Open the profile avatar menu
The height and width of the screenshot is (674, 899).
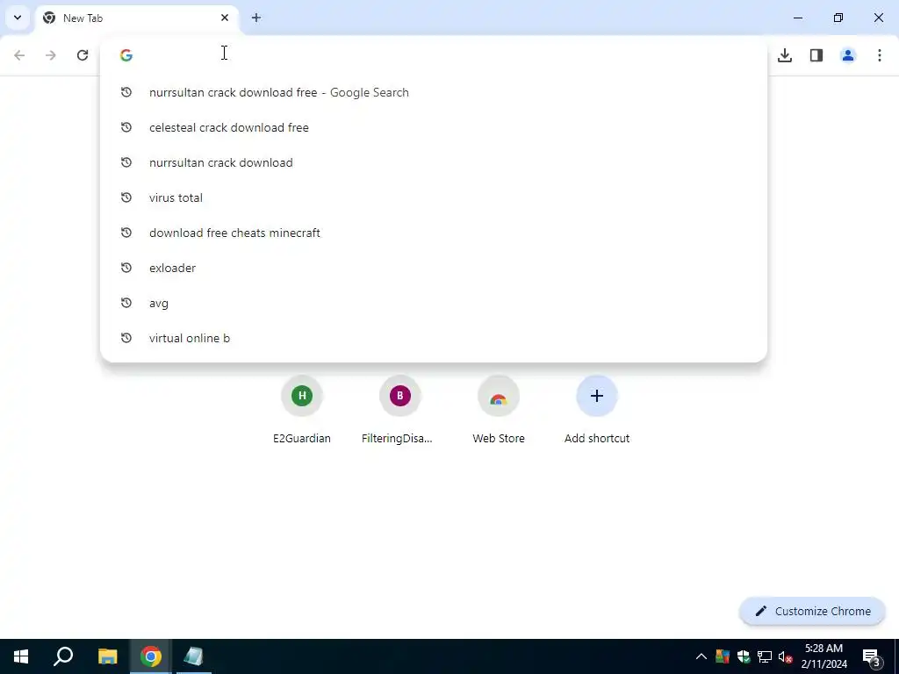click(x=848, y=55)
